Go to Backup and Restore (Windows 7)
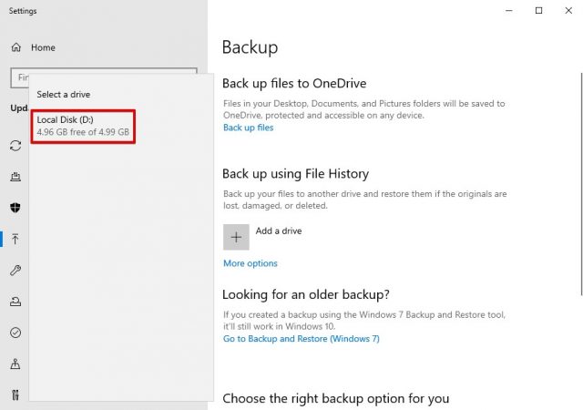This screenshot has width=583, height=410. 302,339
